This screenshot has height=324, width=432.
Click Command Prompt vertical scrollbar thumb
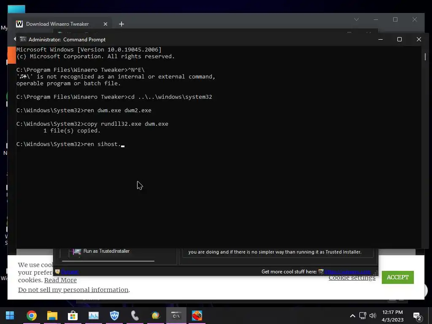point(425,57)
